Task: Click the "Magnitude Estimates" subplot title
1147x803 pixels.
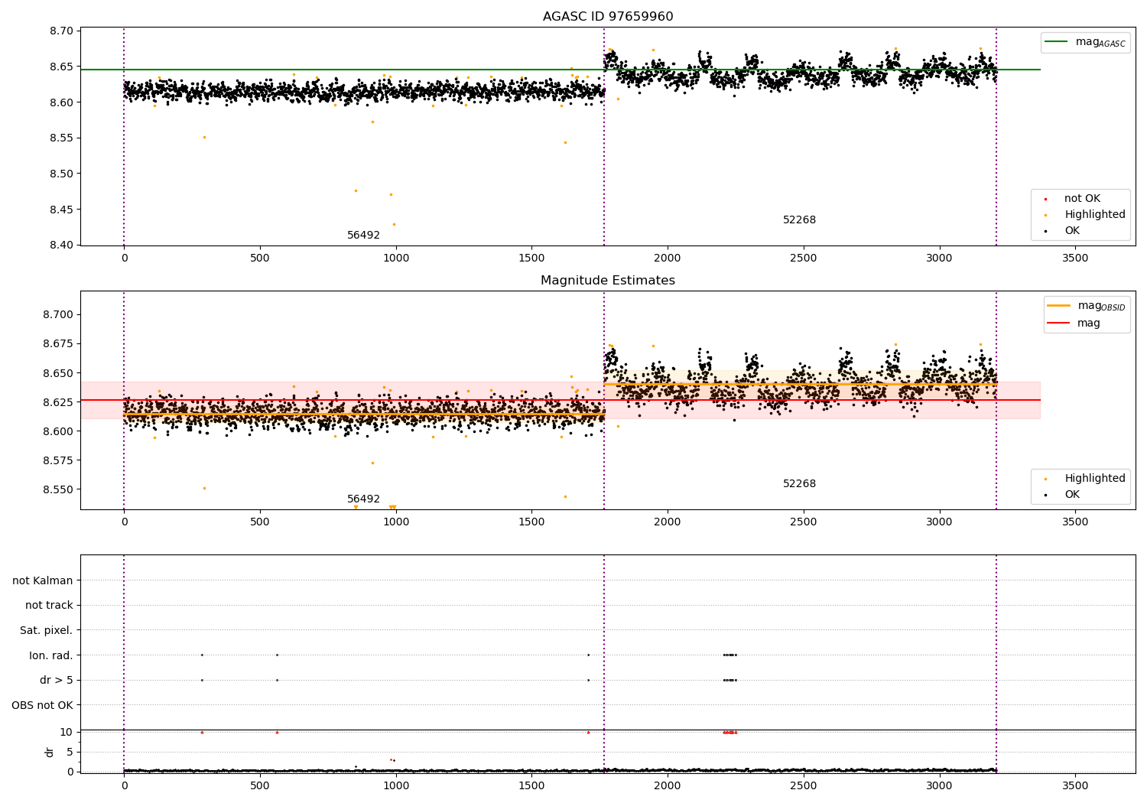Action: (608, 281)
